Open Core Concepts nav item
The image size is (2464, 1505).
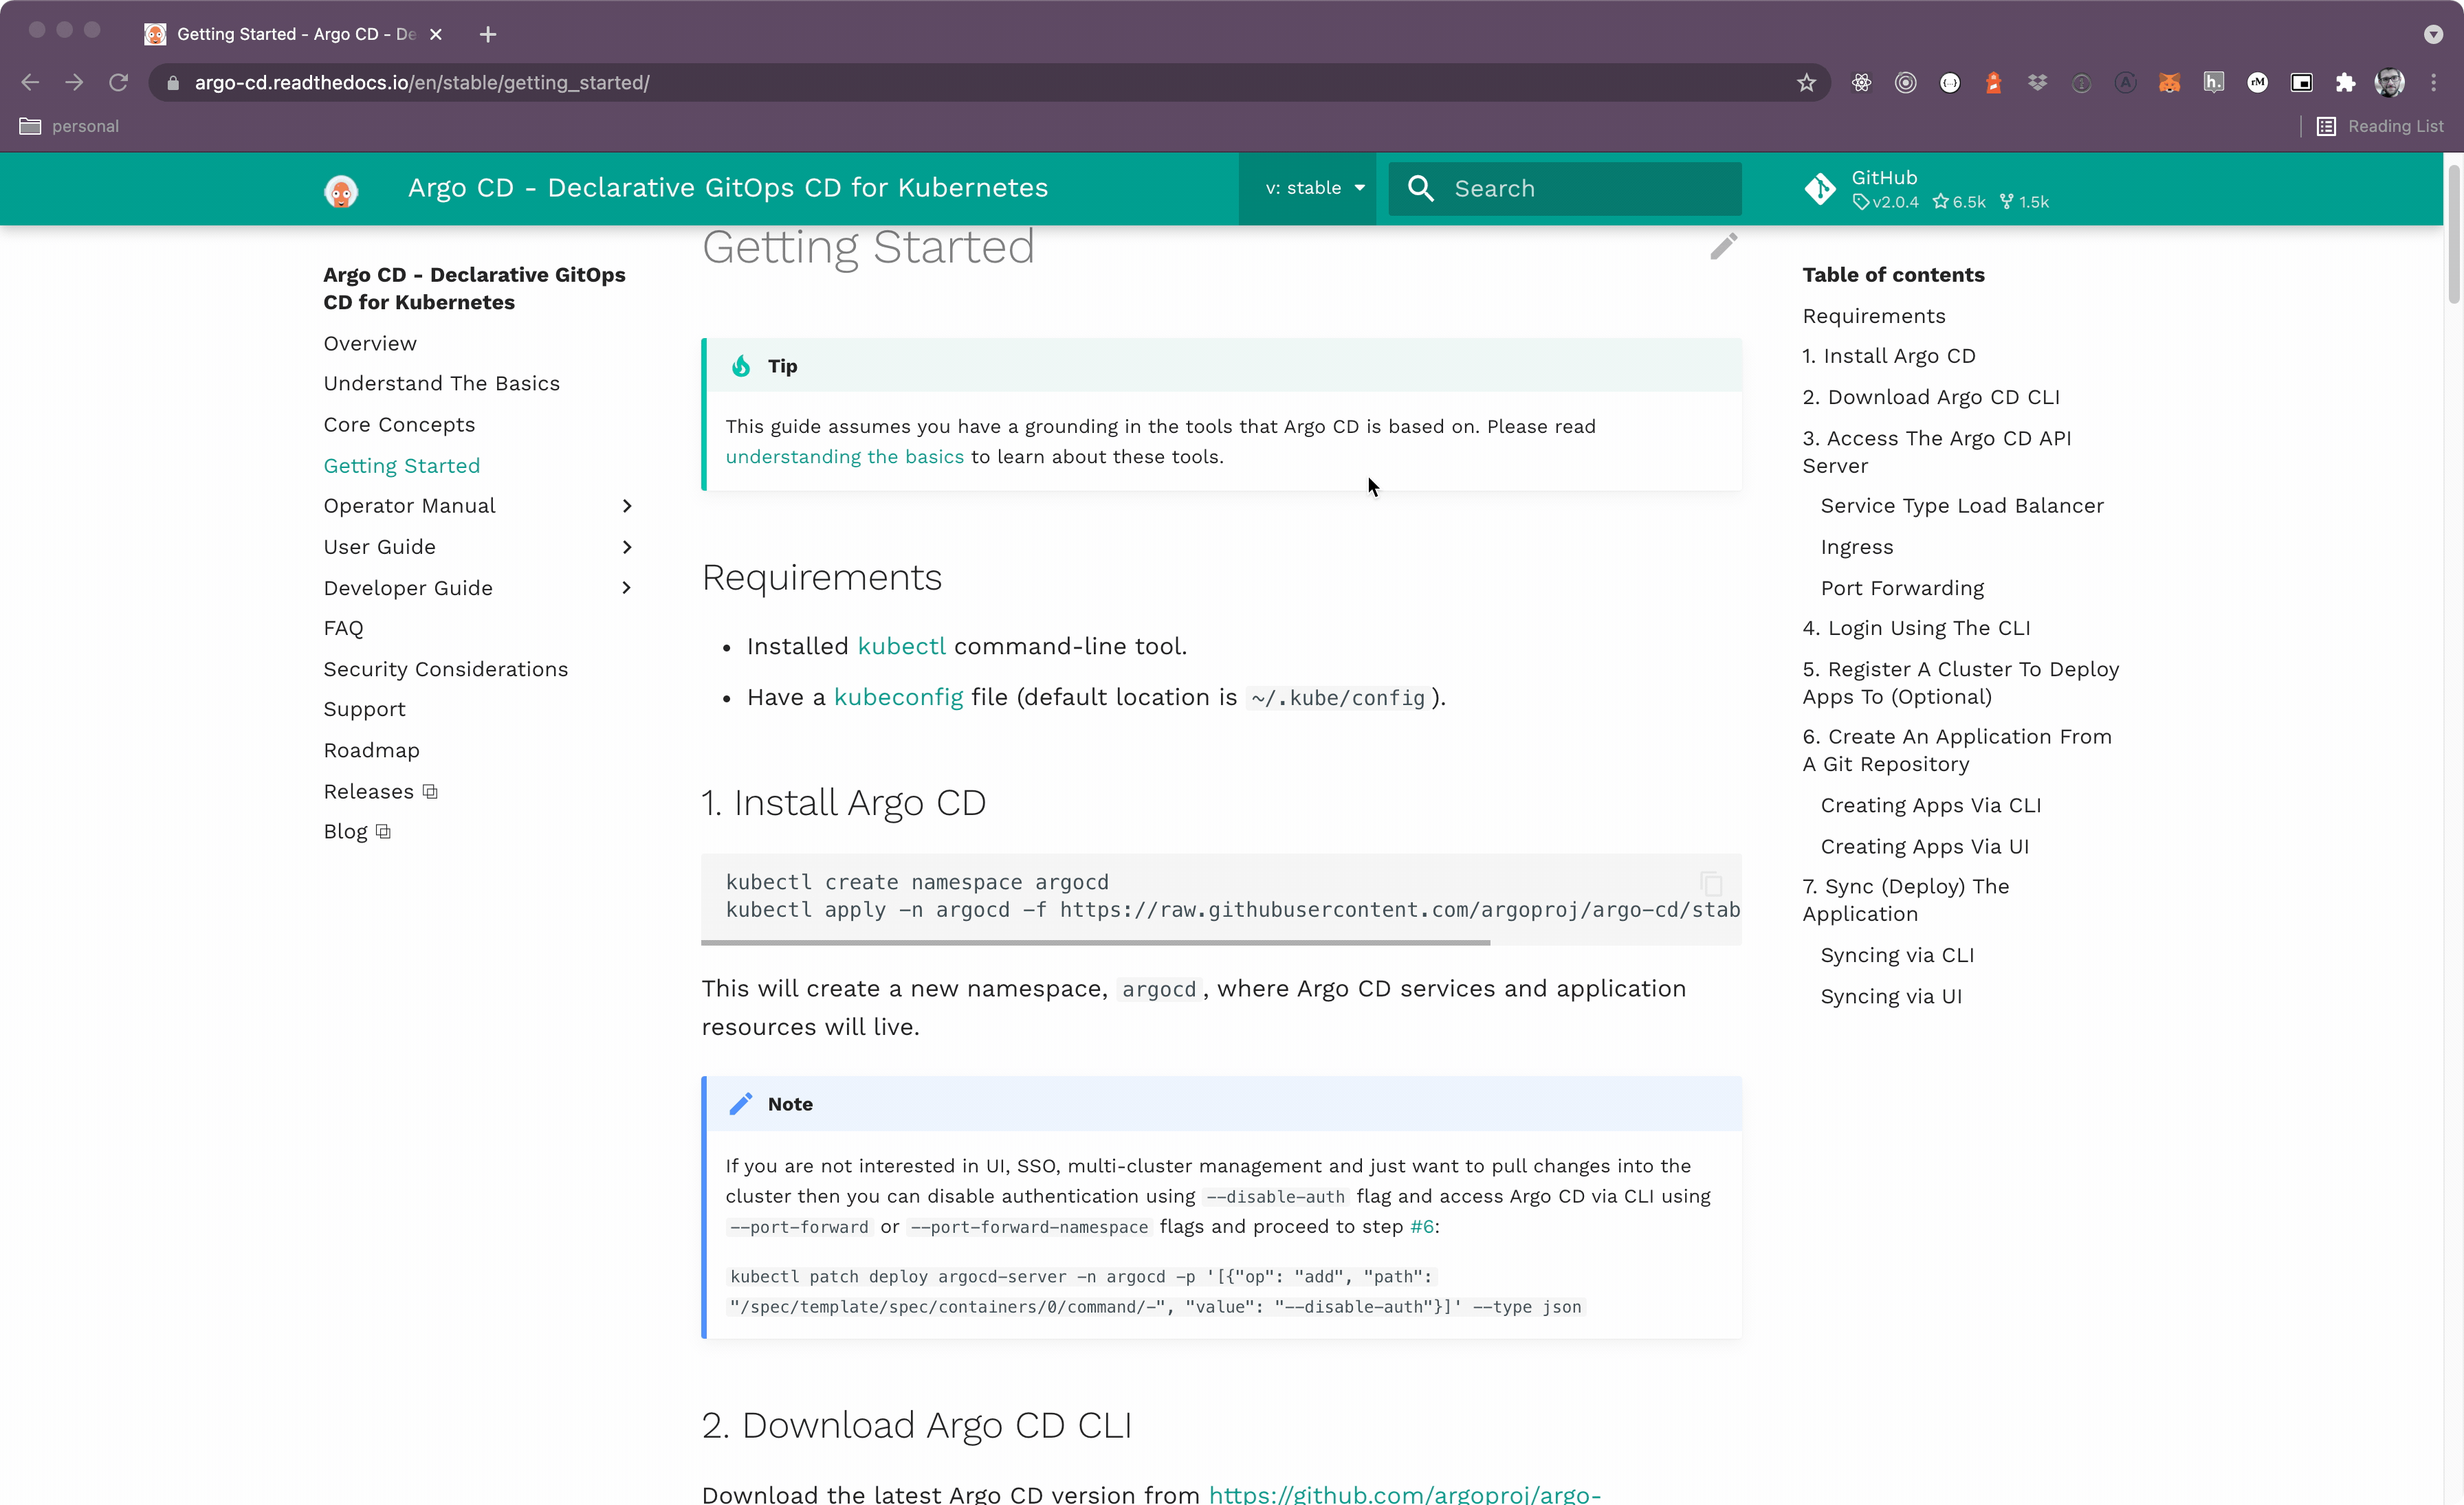click(399, 425)
